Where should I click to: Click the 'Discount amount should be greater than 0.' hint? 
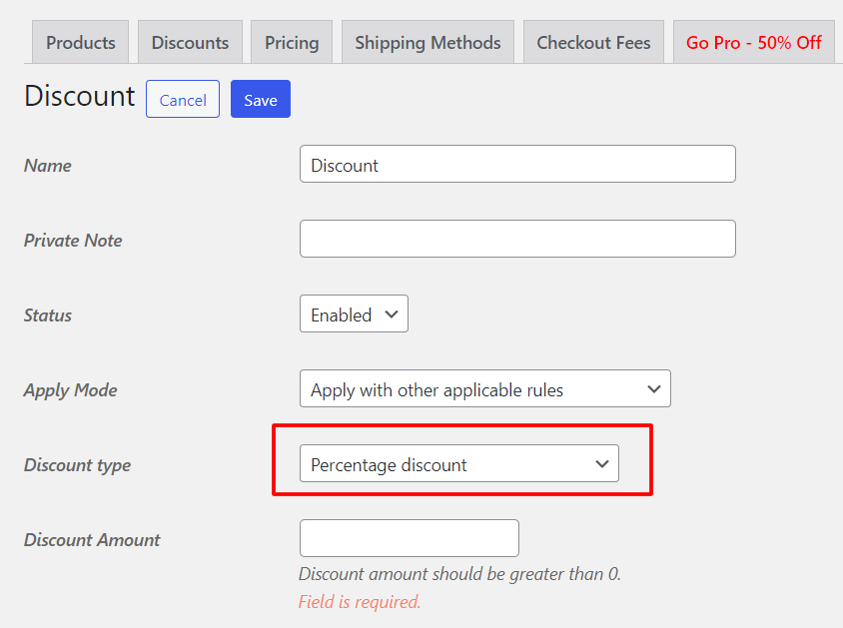pos(459,574)
